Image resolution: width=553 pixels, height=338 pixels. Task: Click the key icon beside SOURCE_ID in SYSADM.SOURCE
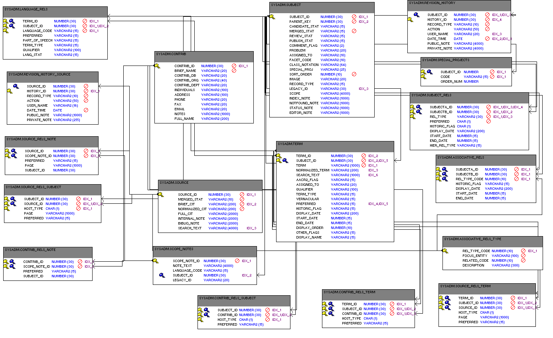coord(160,195)
